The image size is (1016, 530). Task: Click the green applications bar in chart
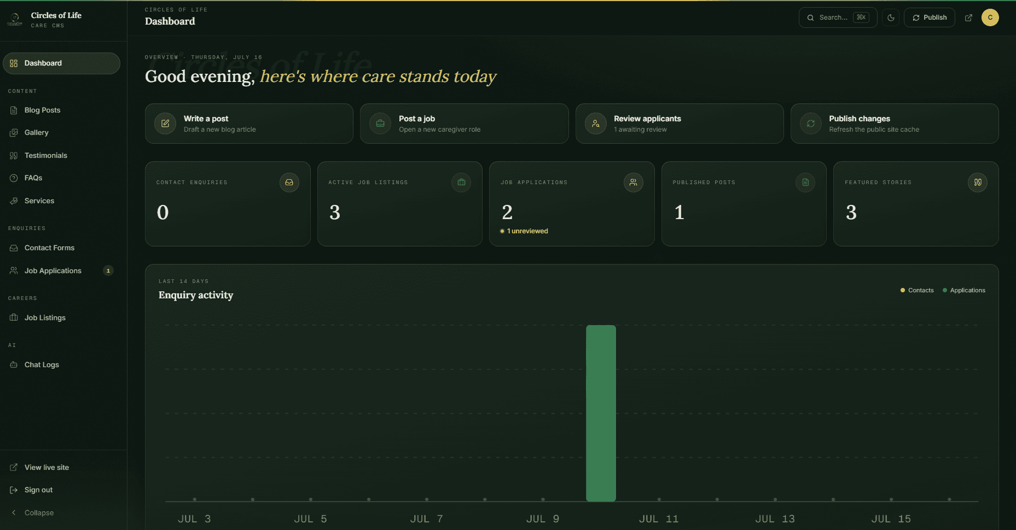coord(601,413)
